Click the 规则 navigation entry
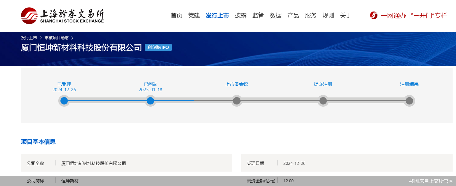The width and height of the screenshot is (456, 186). [328, 15]
